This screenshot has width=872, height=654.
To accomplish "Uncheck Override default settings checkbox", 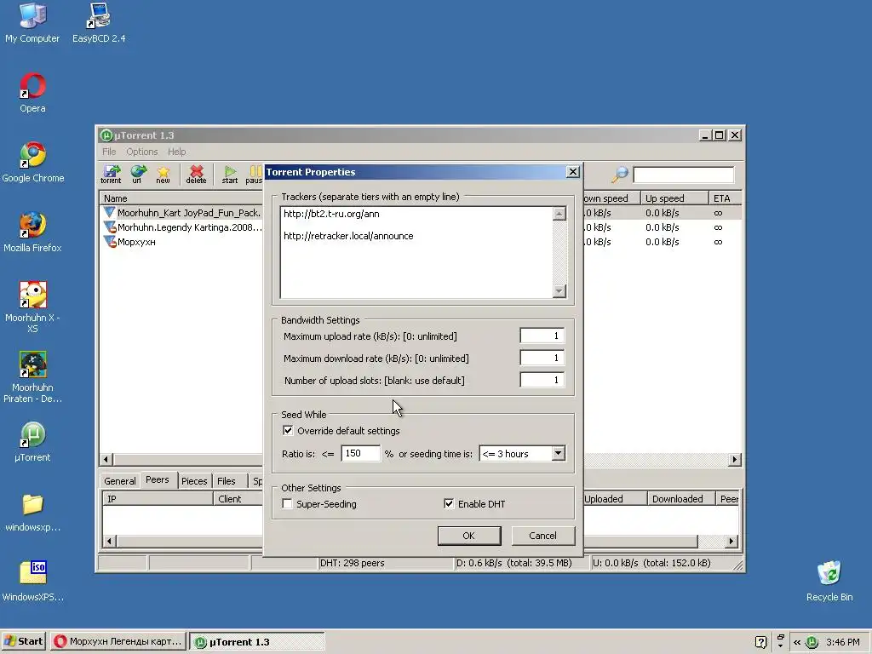I will coord(288,430).
